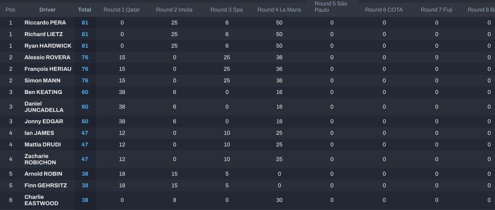This screenshot has height=210, width=495.
Task: Open Richard LIETZ driver entry
Action: (43, 34)
